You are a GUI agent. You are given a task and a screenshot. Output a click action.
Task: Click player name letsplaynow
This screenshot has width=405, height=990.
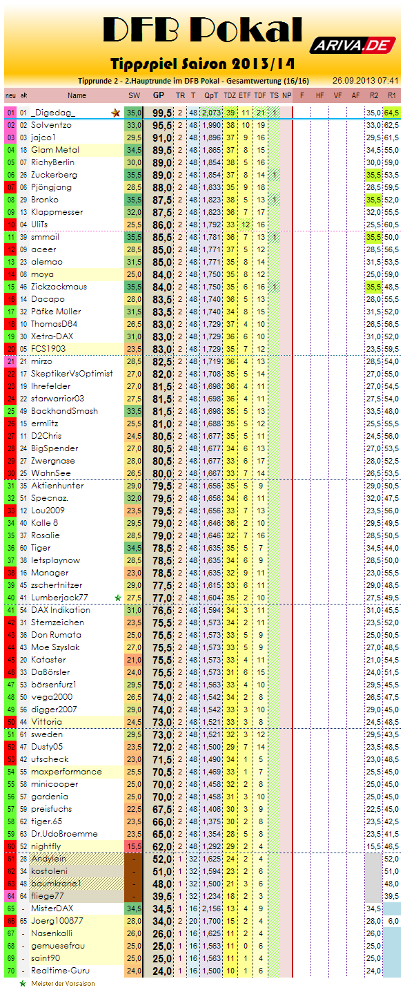[x=55, y=560]
